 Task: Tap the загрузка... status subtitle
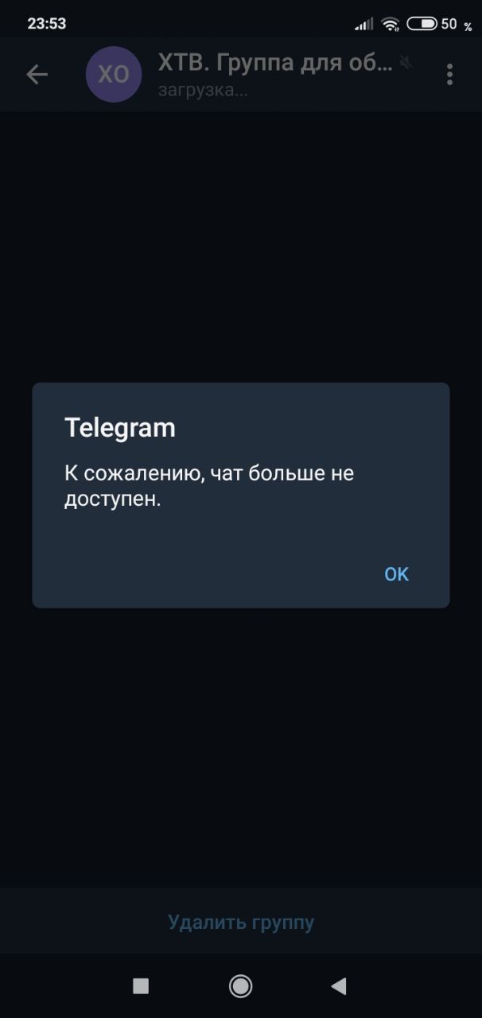coord(203,90)
